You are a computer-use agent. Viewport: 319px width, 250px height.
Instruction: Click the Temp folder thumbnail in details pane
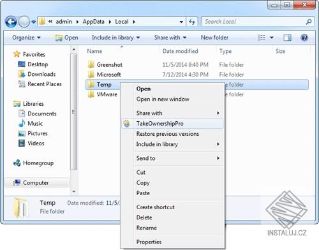coord(21,207)
